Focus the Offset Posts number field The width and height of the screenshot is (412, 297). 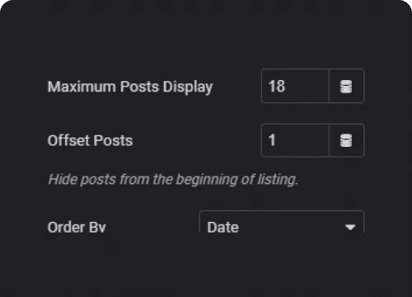coord(295,140)
